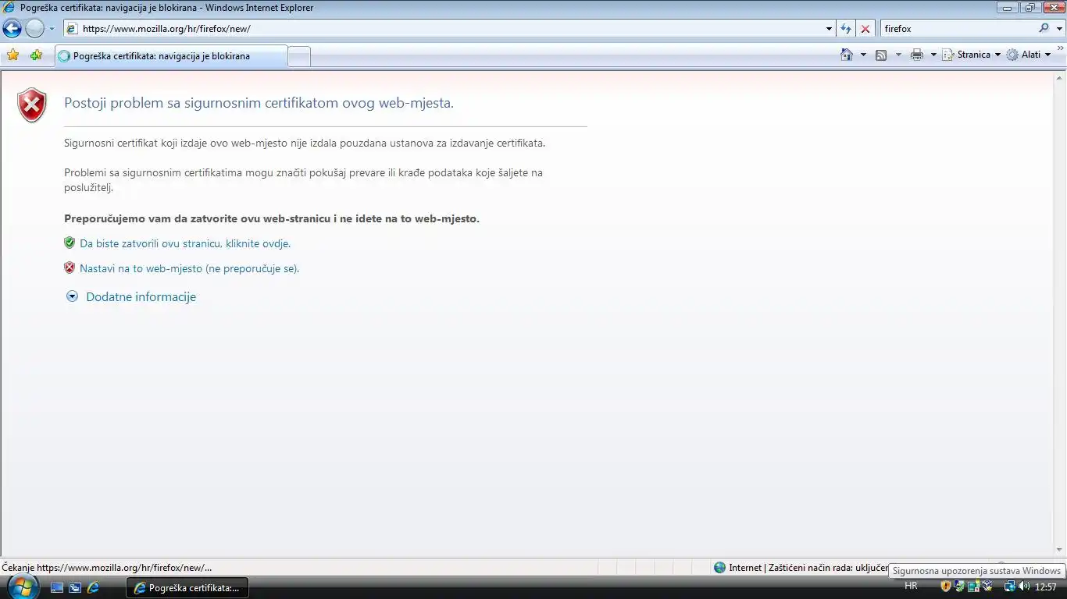
Task: Click the RSS feeds icon
Action: pos(881,55)
